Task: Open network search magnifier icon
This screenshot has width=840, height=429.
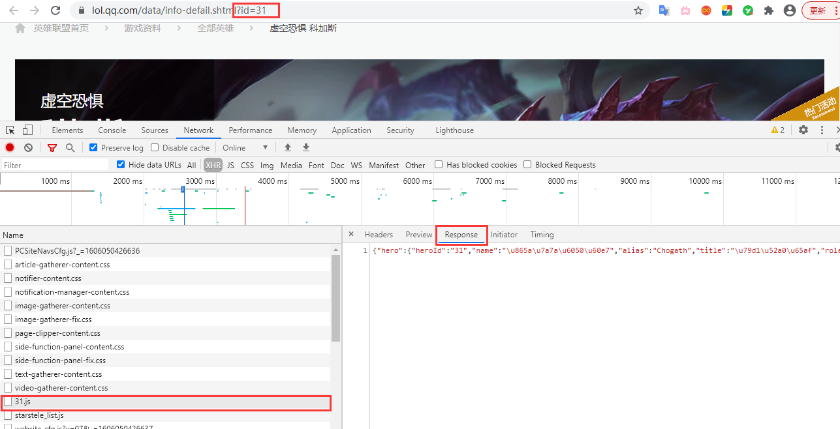Action: [70, 148]
